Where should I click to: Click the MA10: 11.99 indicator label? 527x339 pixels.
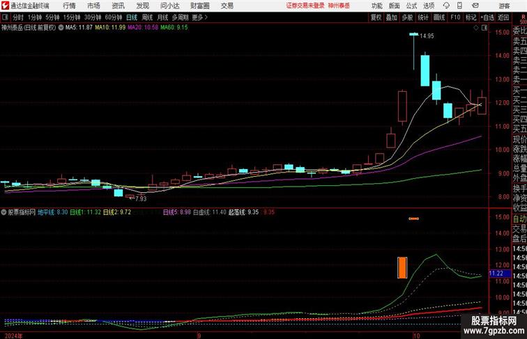coord(110,28)
